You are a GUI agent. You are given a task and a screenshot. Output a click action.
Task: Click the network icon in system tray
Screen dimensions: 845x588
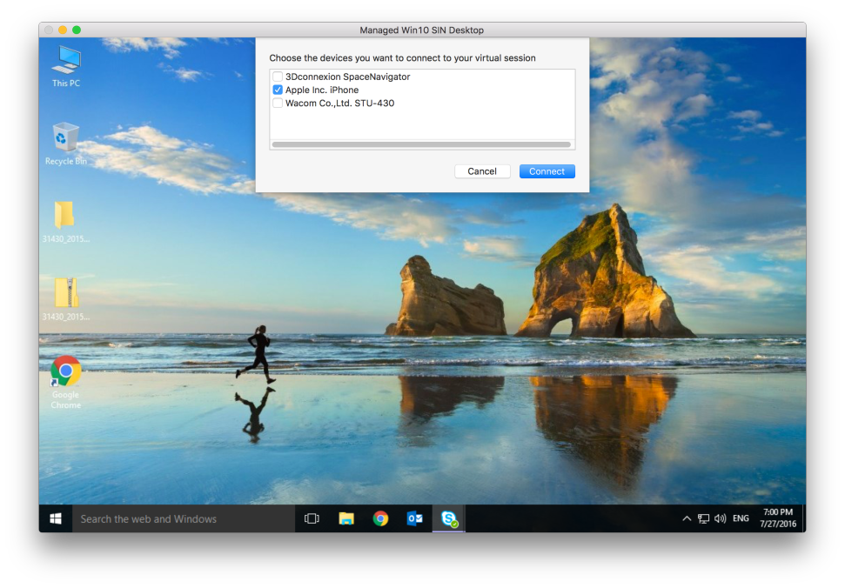(703, 518)
